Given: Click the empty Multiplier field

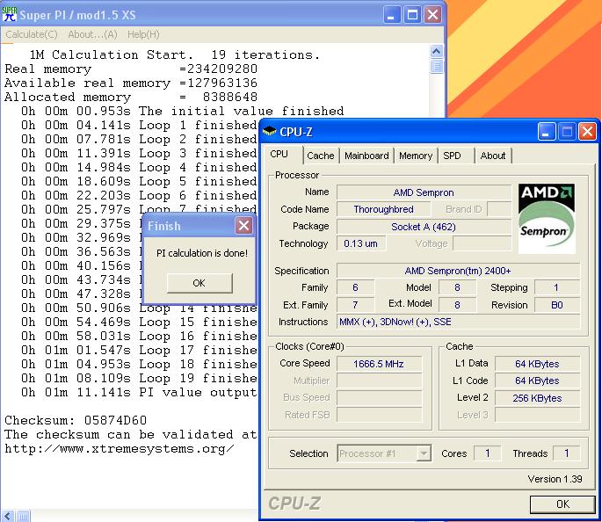Looking at the screenshot, I should 379,381.
